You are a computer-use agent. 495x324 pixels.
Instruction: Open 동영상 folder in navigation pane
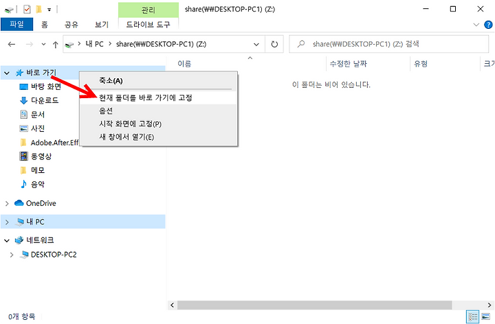point(41,157)
